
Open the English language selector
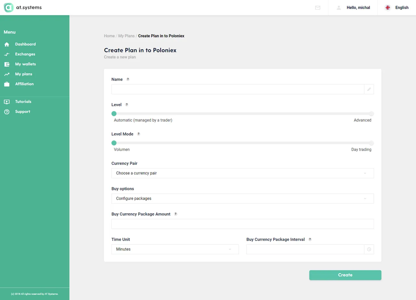click(396, 7)
